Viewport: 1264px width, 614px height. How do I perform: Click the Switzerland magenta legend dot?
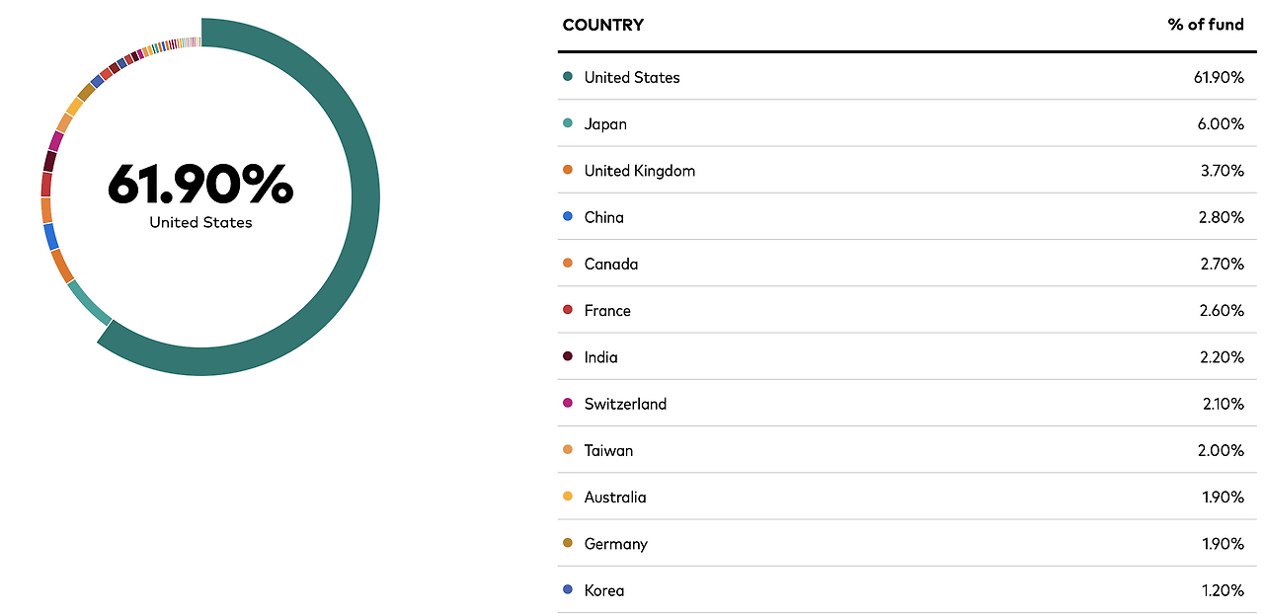coord(568,403)
